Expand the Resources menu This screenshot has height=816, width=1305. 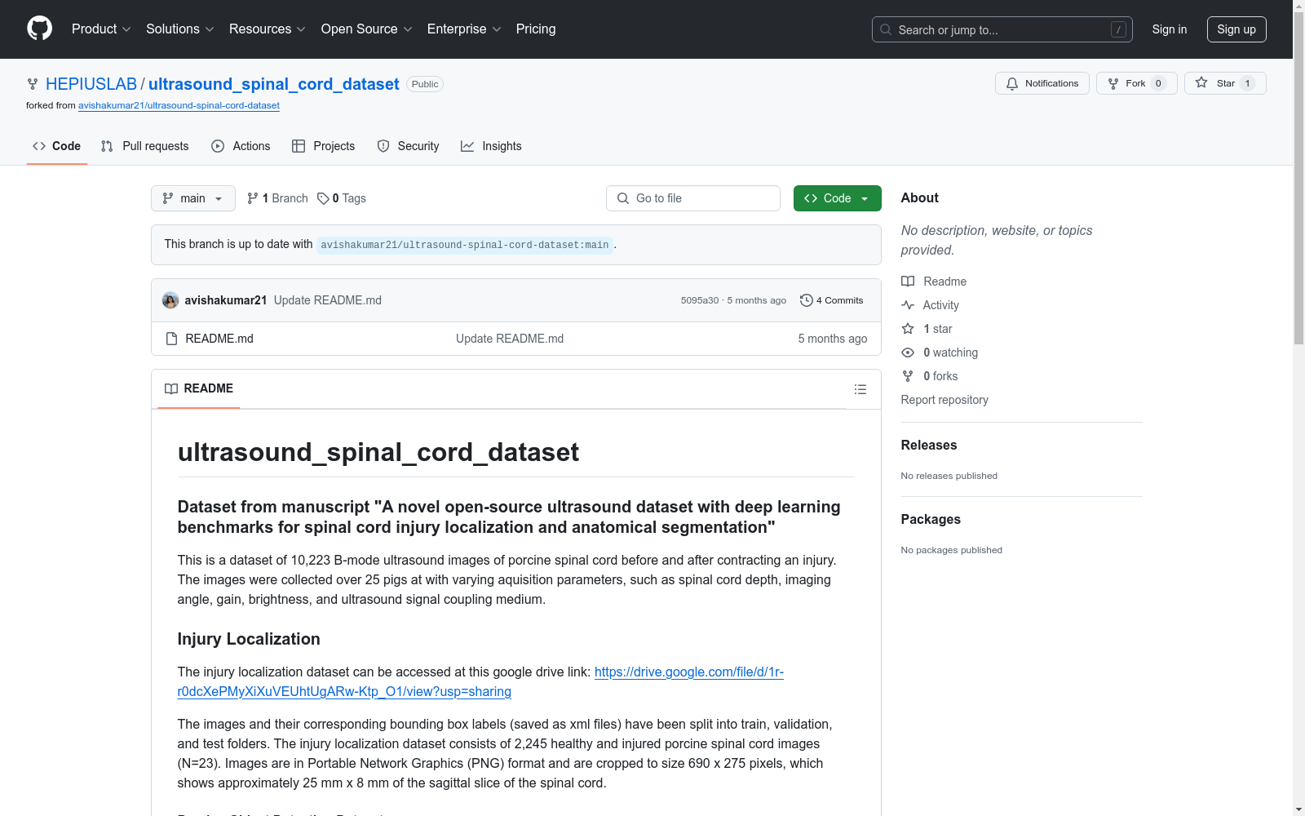268,29
